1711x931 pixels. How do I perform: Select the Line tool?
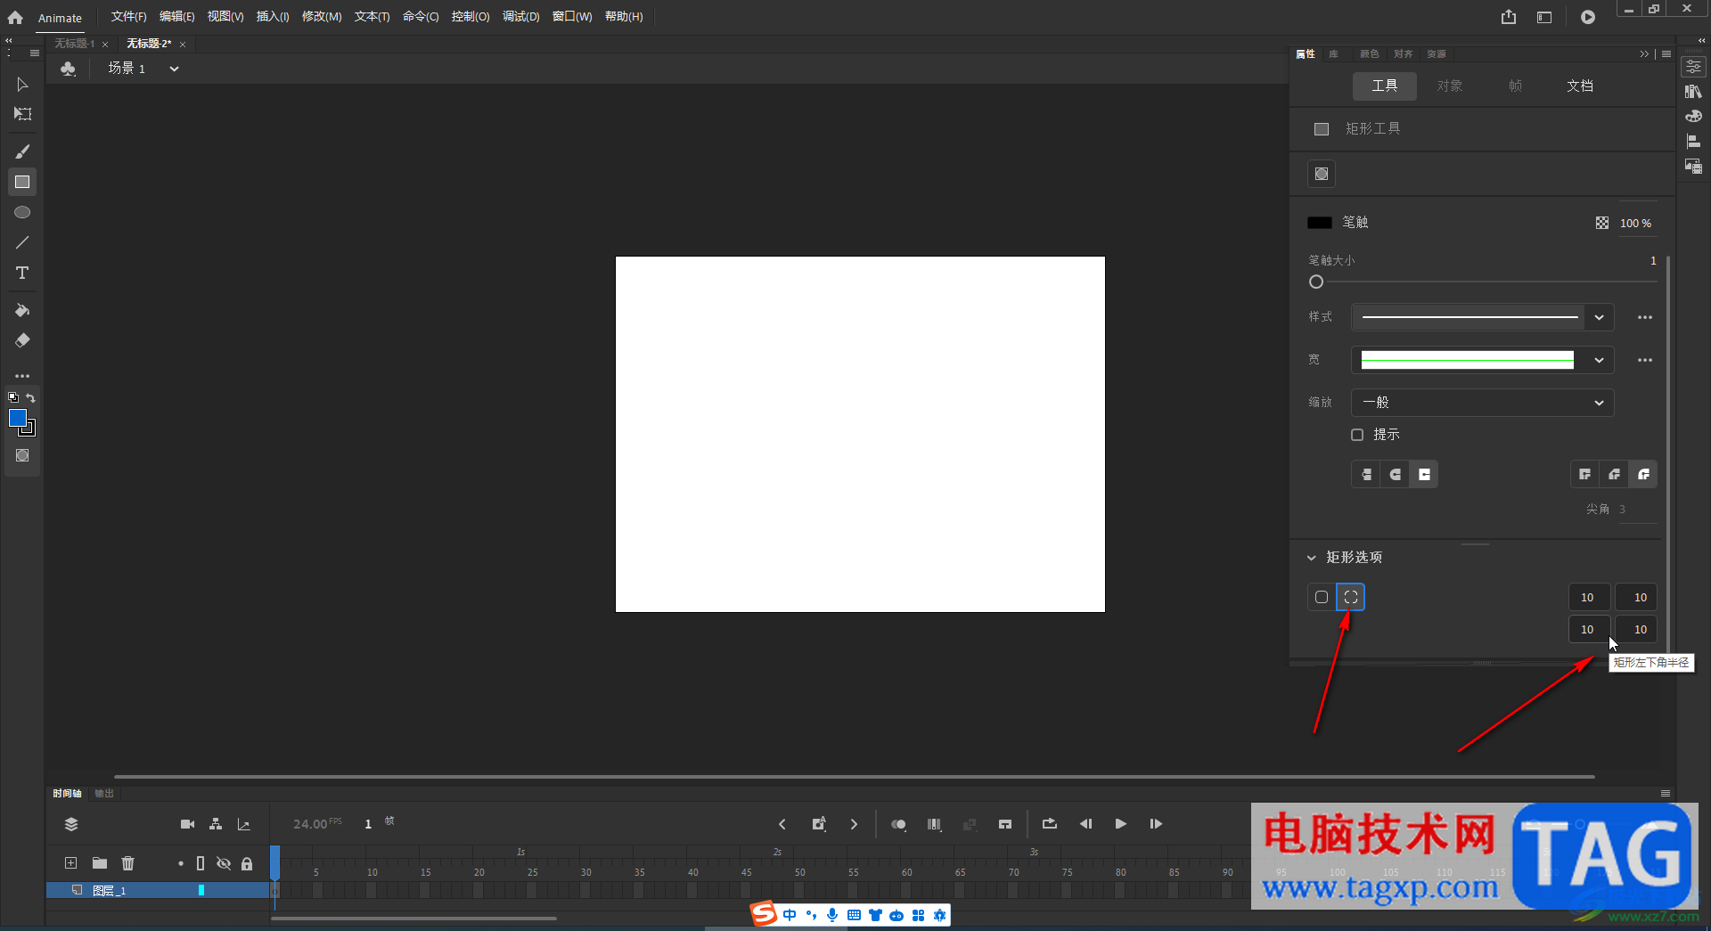click(x=22, y=242)
